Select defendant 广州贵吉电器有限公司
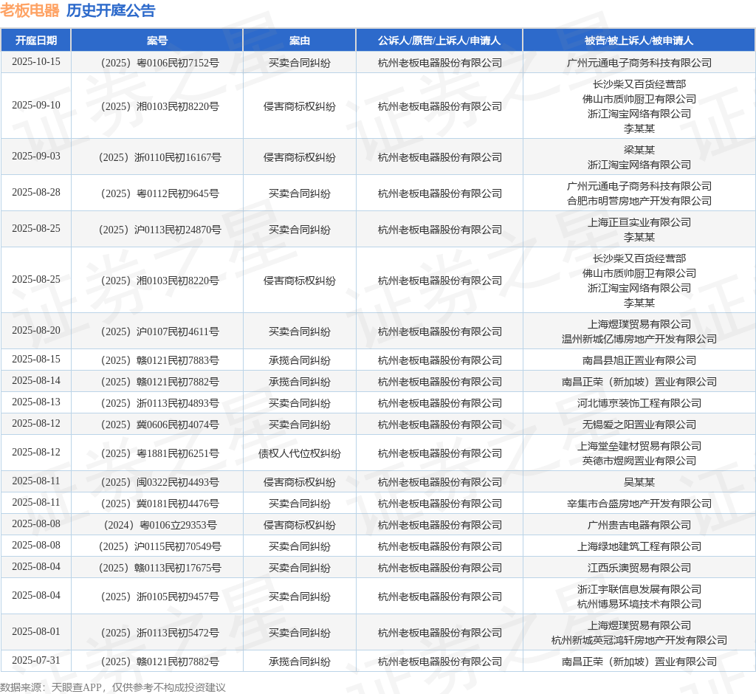The image size is (756, 694). point(639,525)
